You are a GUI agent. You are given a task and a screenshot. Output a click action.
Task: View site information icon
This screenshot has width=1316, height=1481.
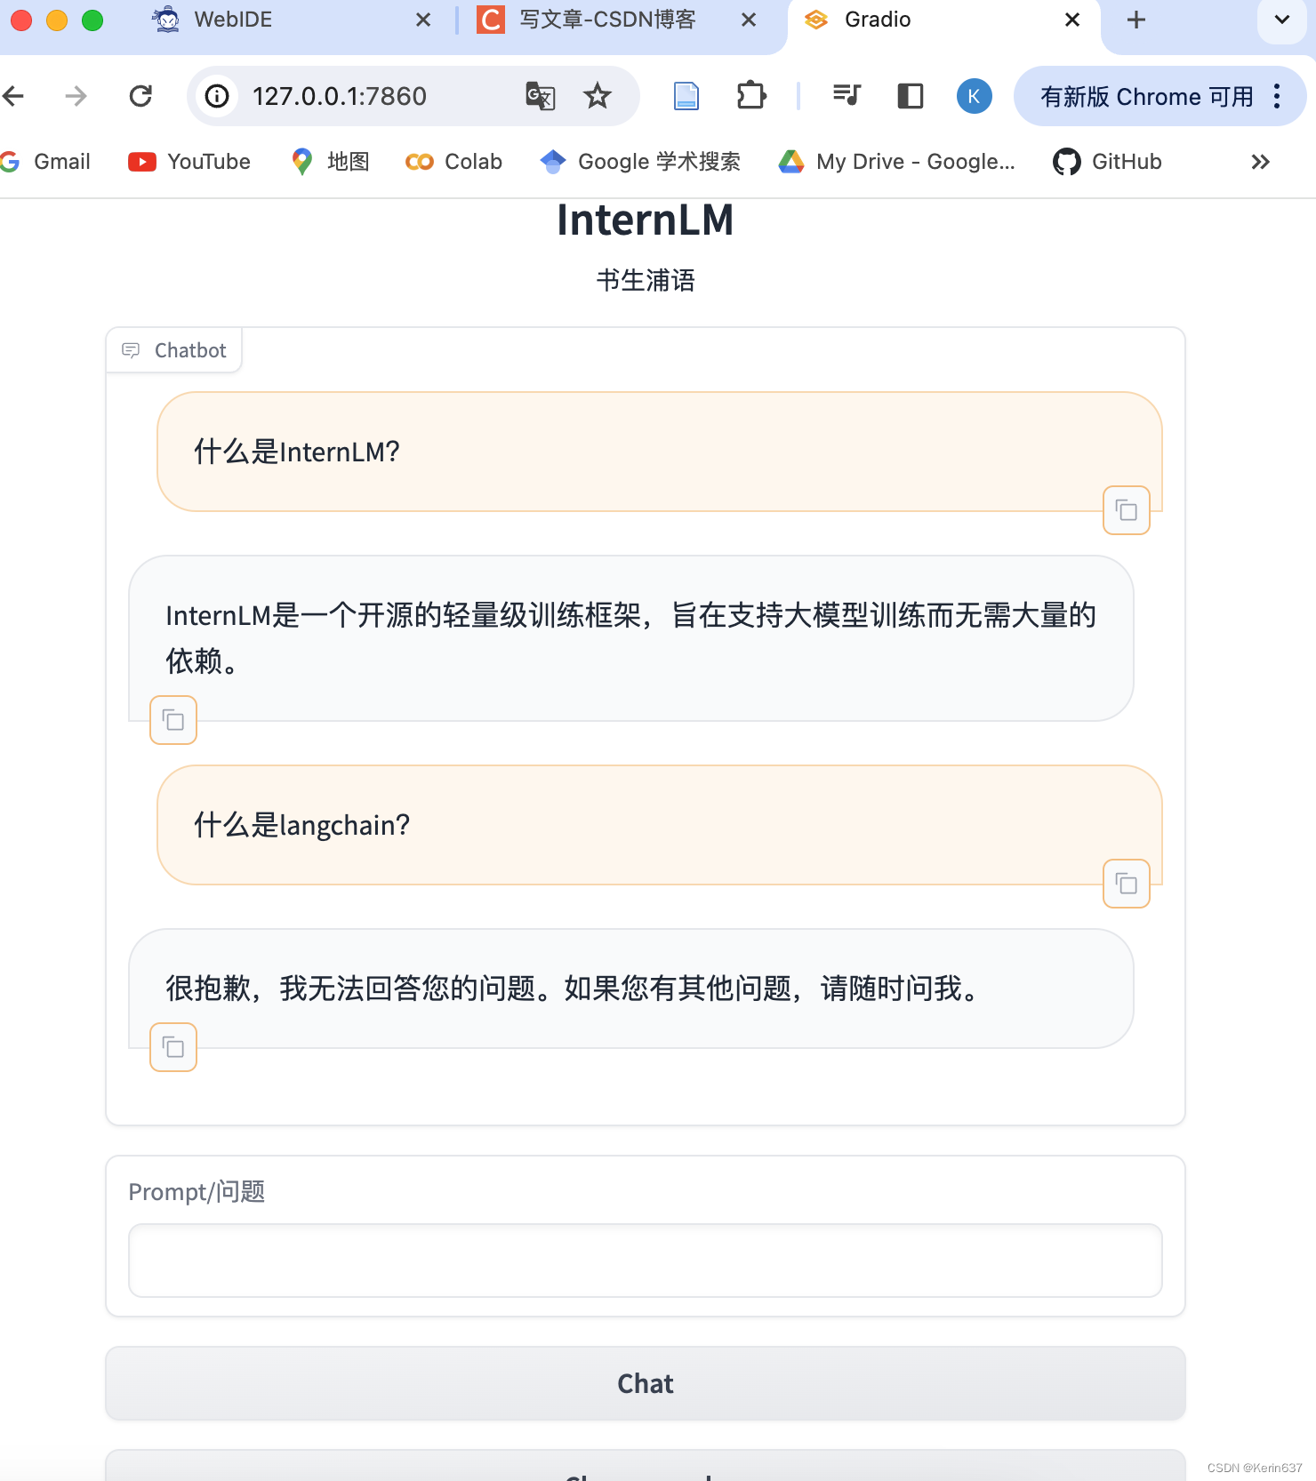tap(217, 96)
